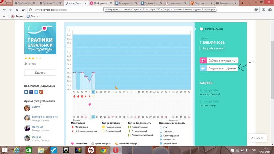This screenshot has height=154, width=274.
Task: Share via the VK icon
Action: point(26,92)
